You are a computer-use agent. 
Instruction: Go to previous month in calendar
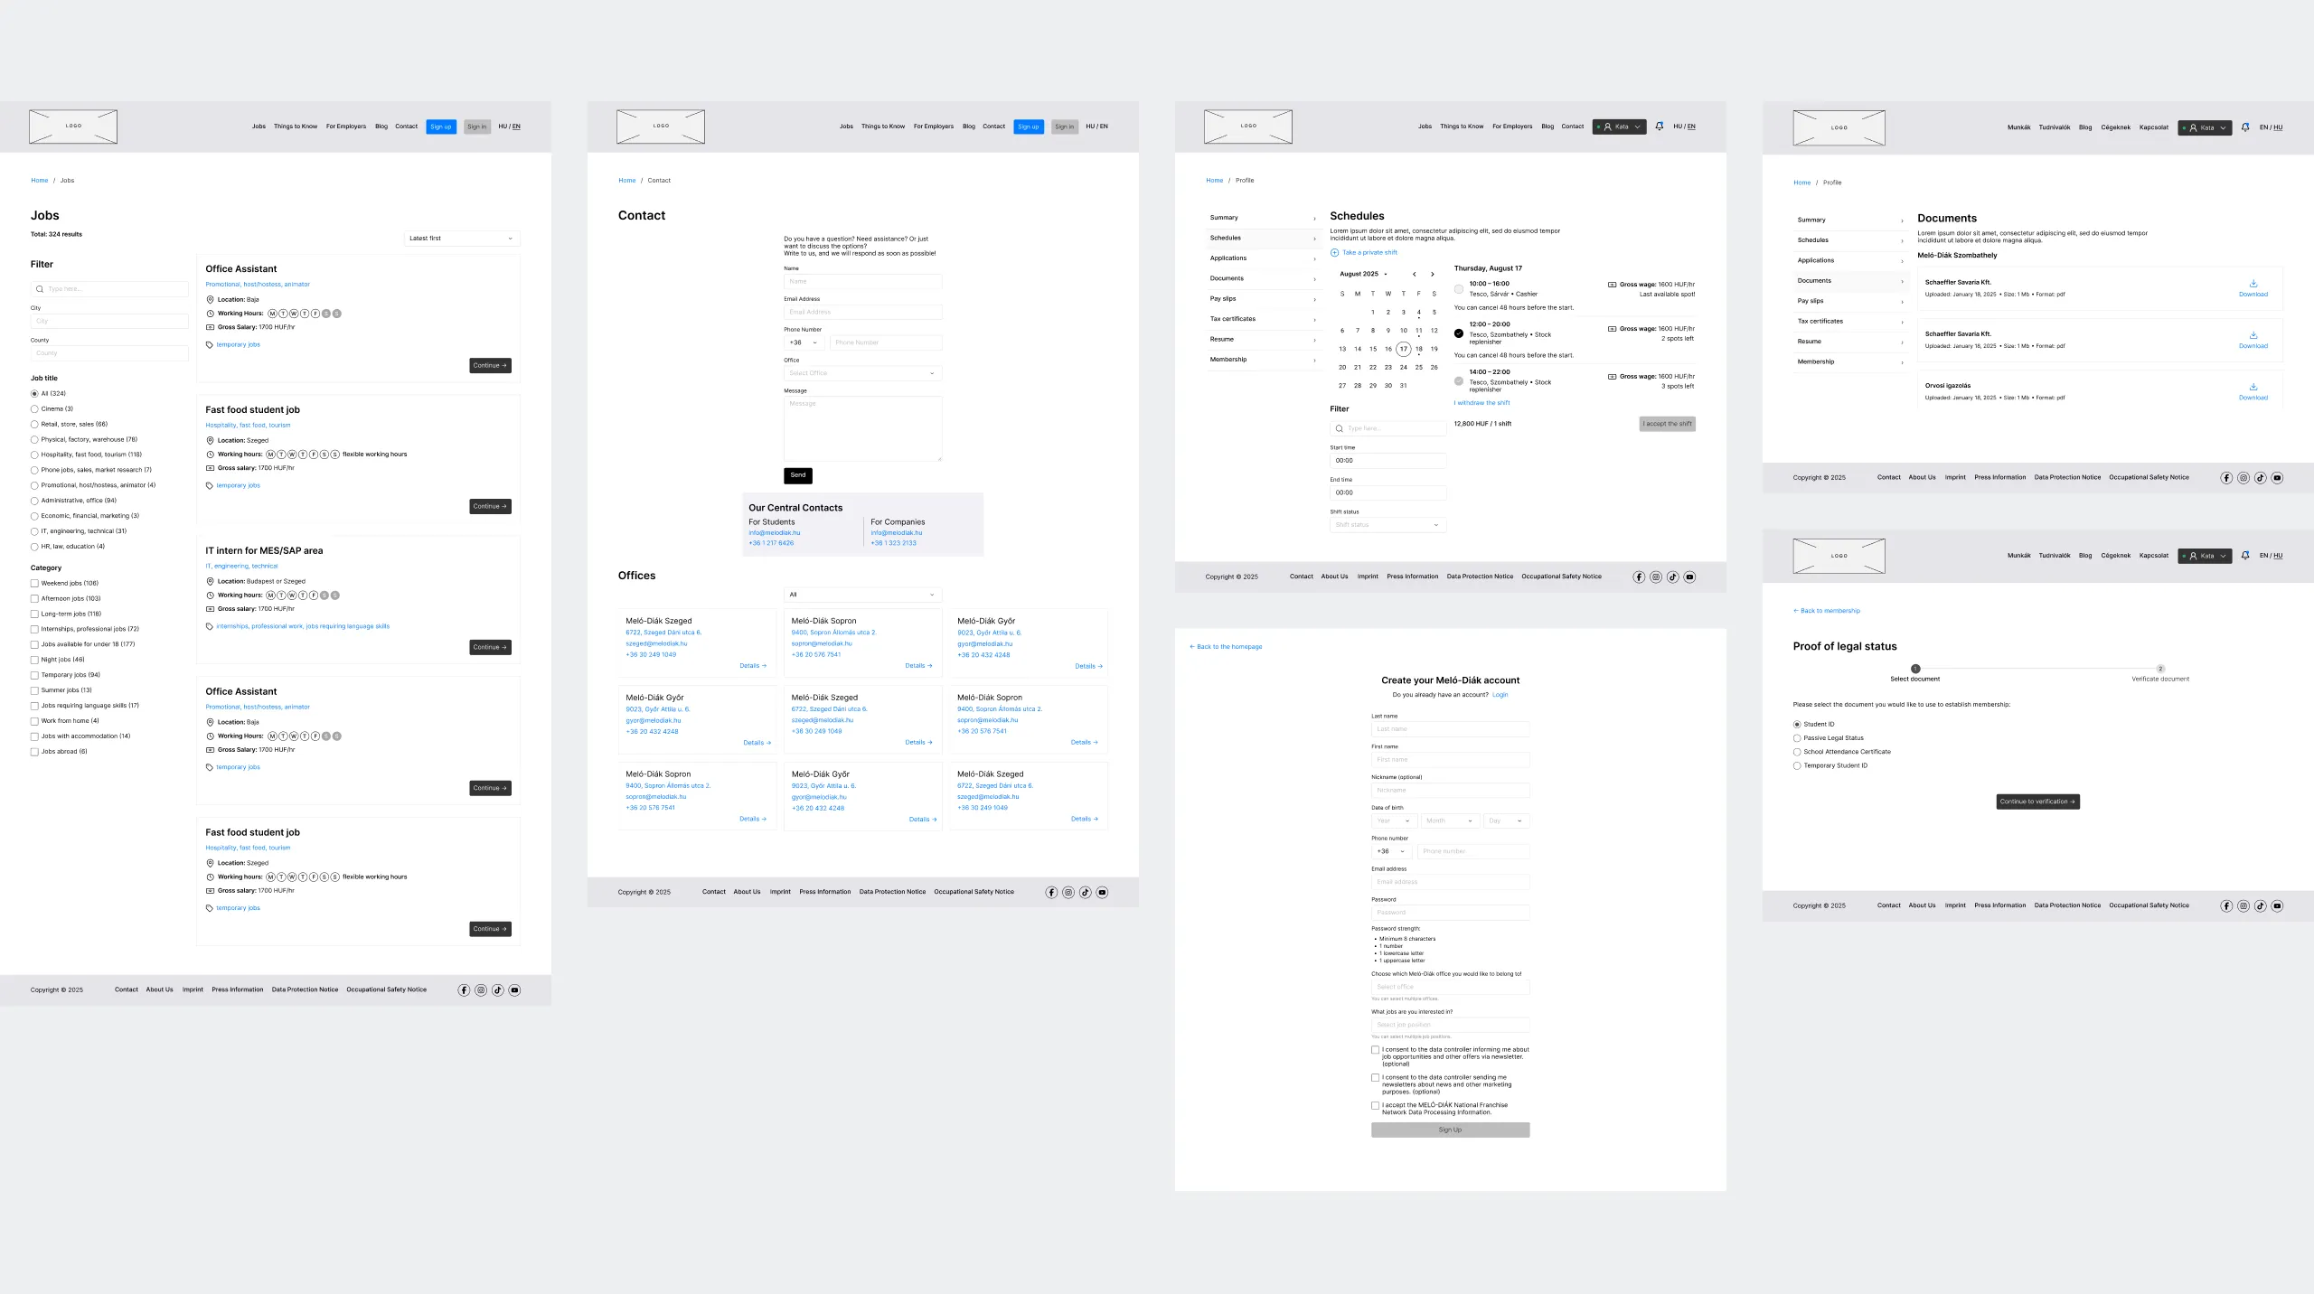[1415, 274]
